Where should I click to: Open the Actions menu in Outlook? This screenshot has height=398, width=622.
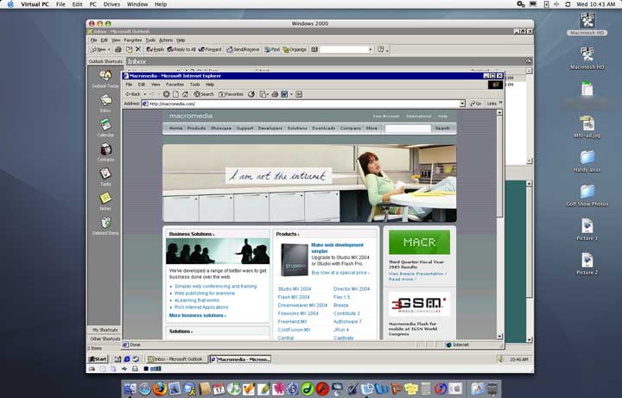(166, 40)
